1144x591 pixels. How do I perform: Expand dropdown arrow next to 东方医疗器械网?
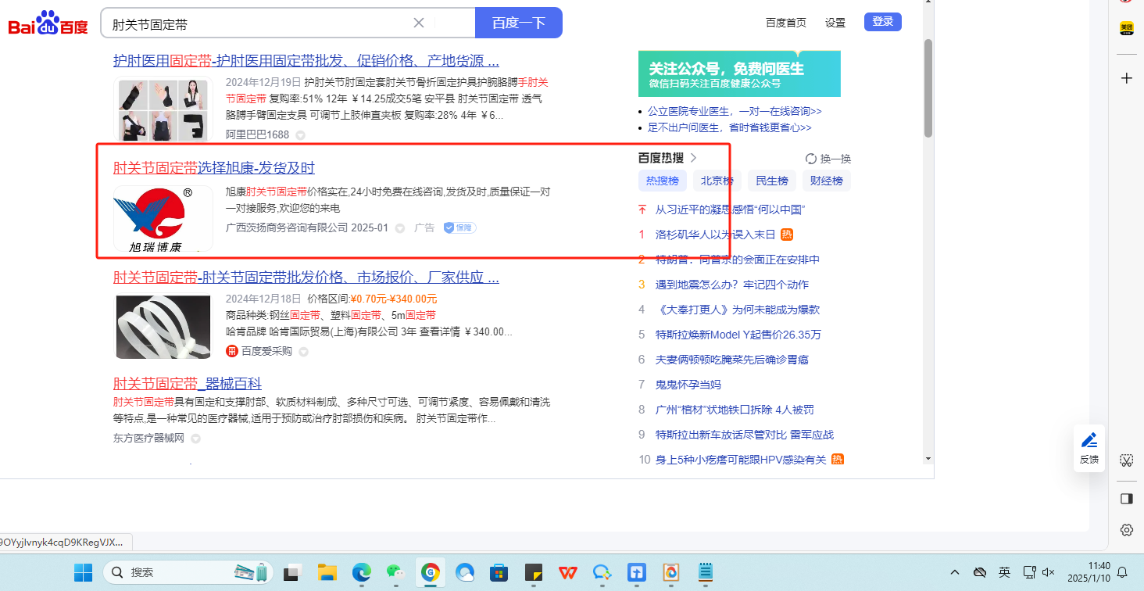(x=196, y=439)
